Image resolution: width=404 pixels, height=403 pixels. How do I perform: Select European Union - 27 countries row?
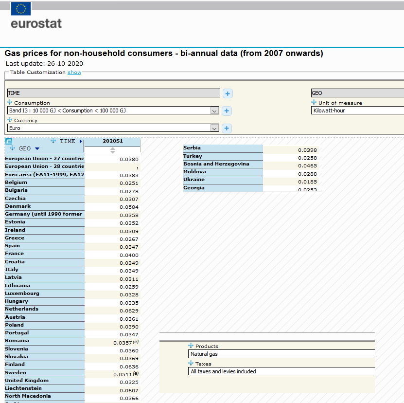click(x=45, y=159)
